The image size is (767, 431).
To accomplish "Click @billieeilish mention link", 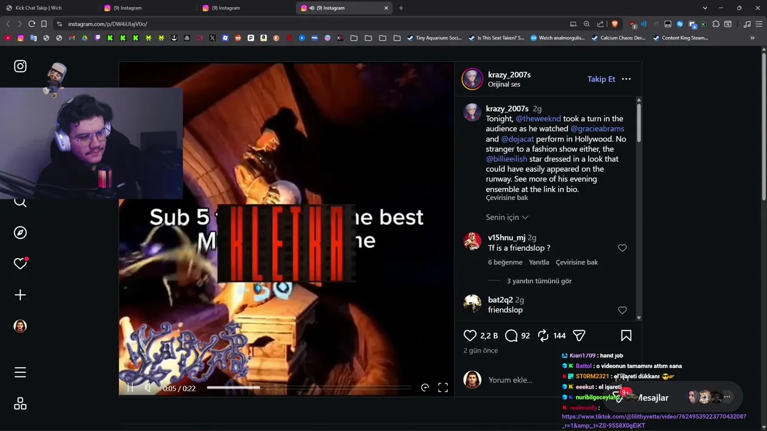I will point(506,159).
